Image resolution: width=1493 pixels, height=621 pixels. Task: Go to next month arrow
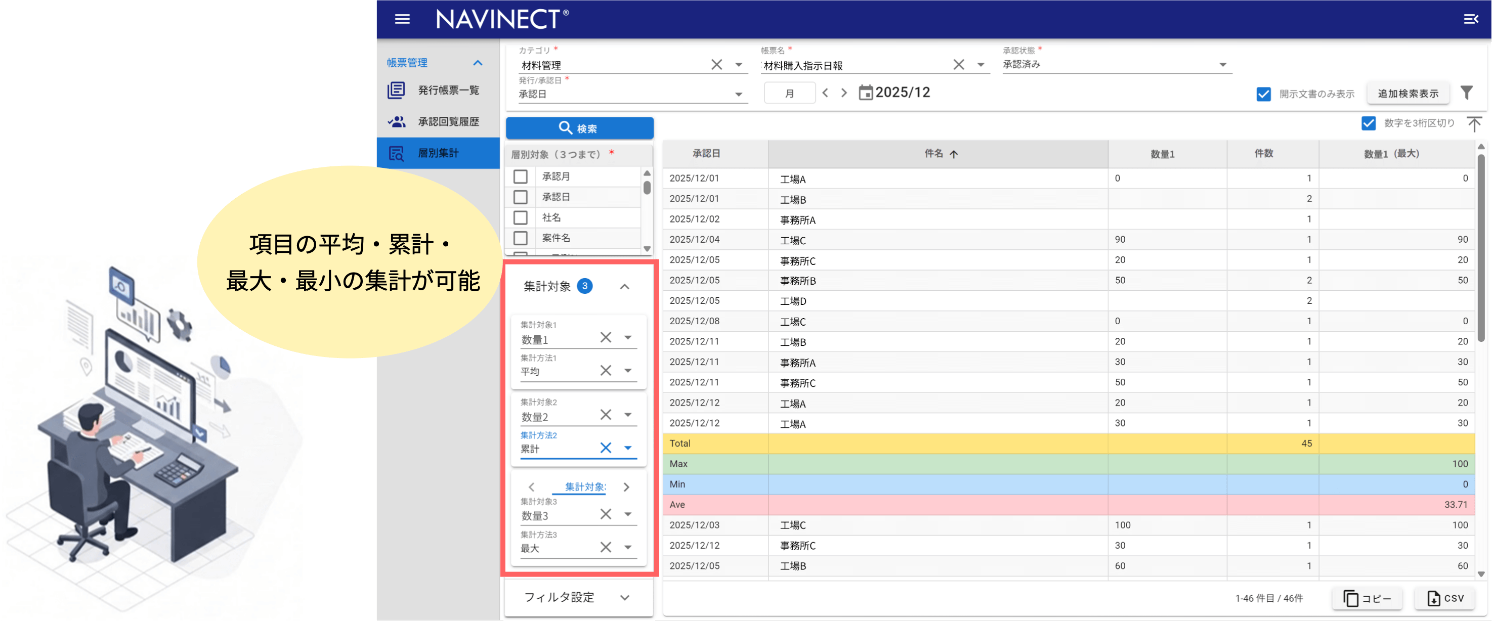point(844,93)
